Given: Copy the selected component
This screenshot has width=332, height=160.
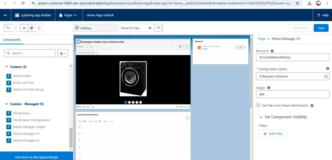Looking at the screenshot, I should 32,28.
